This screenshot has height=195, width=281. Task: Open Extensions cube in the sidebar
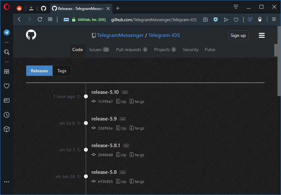tap(7, 129)
